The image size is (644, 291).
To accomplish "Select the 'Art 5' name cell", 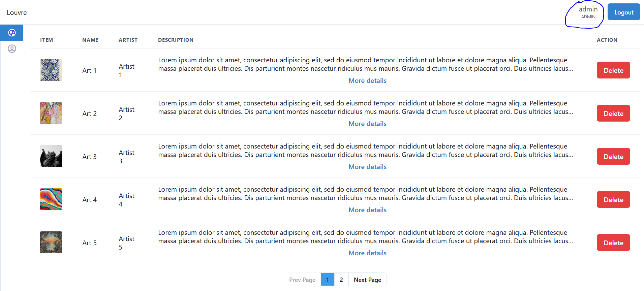I will coord(89,243).
